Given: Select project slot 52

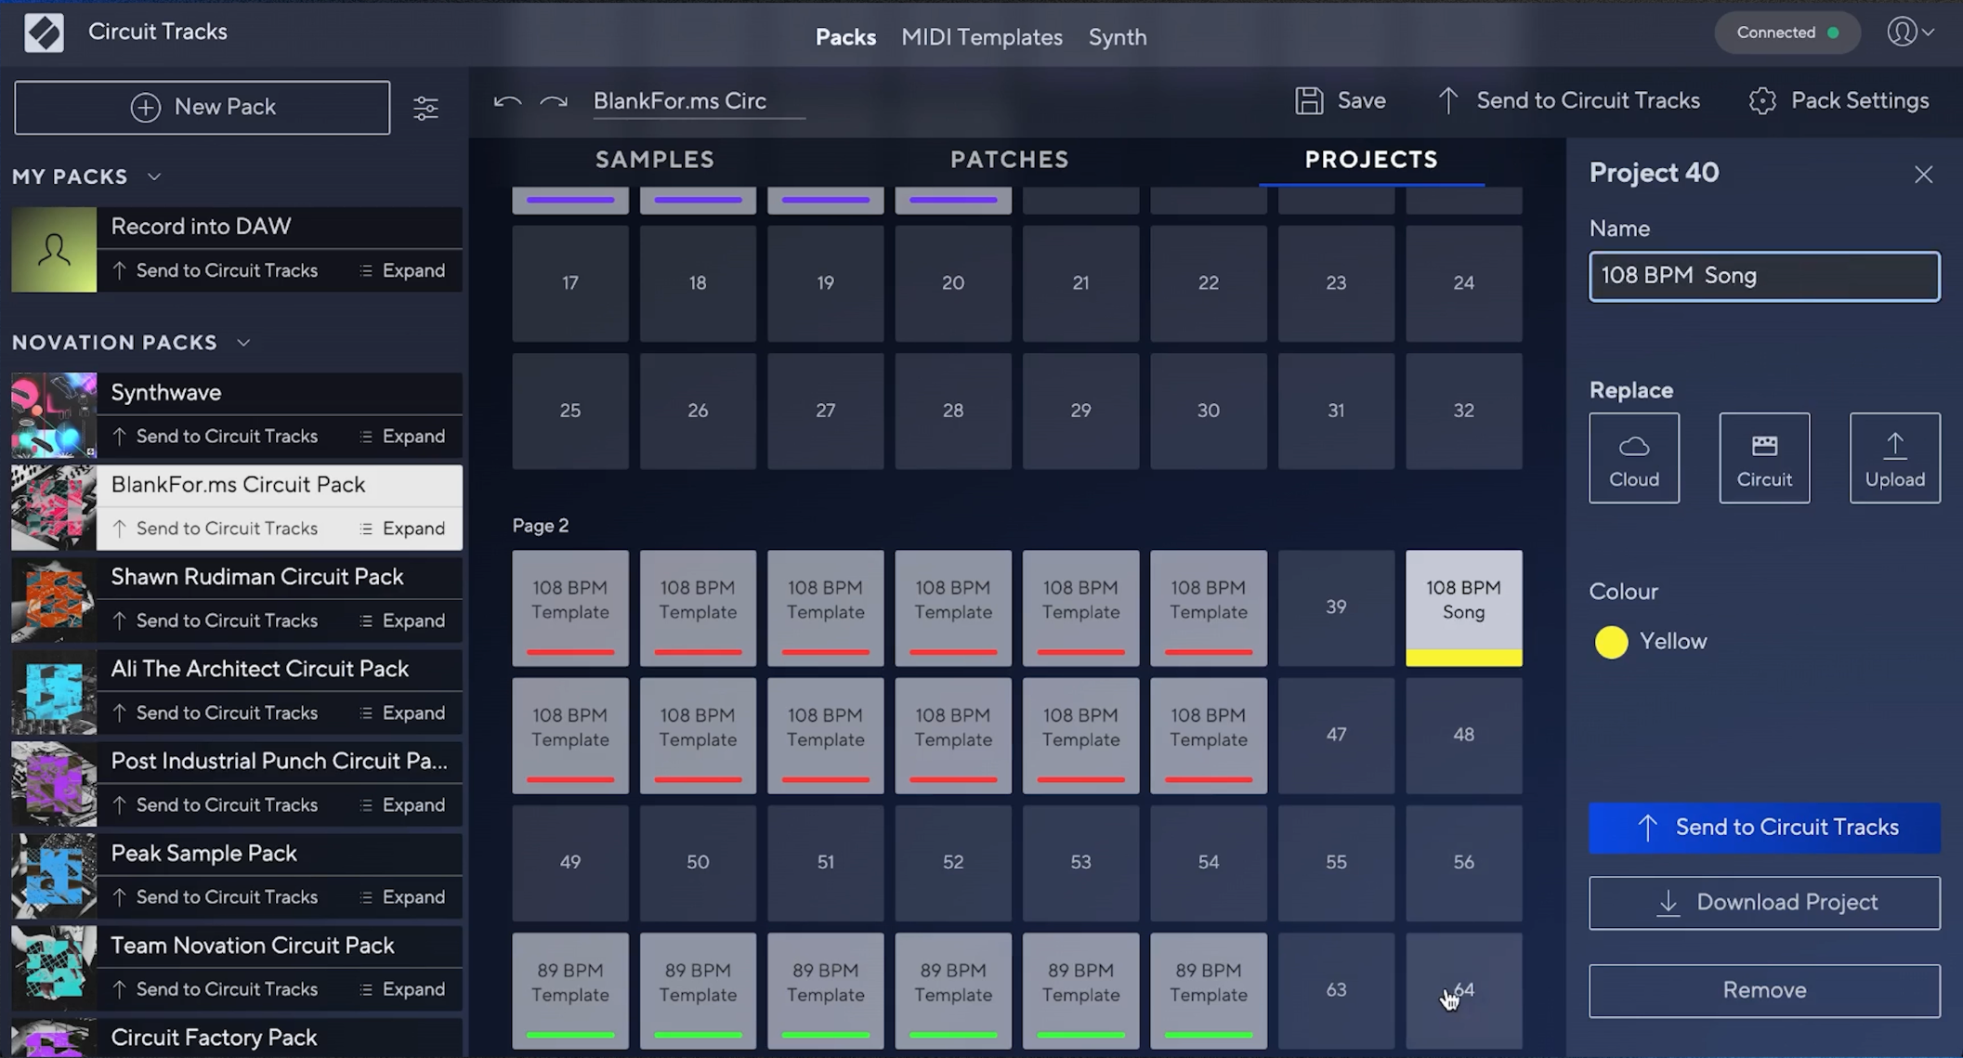Looking at the screenshot, I should click(x=953, y=863).
